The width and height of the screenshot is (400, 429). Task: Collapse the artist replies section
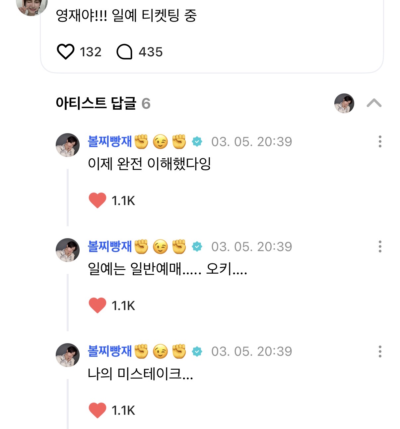374,103
